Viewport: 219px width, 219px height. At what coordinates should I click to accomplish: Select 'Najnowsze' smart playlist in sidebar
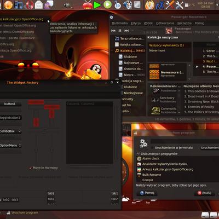tap(131, 62)
